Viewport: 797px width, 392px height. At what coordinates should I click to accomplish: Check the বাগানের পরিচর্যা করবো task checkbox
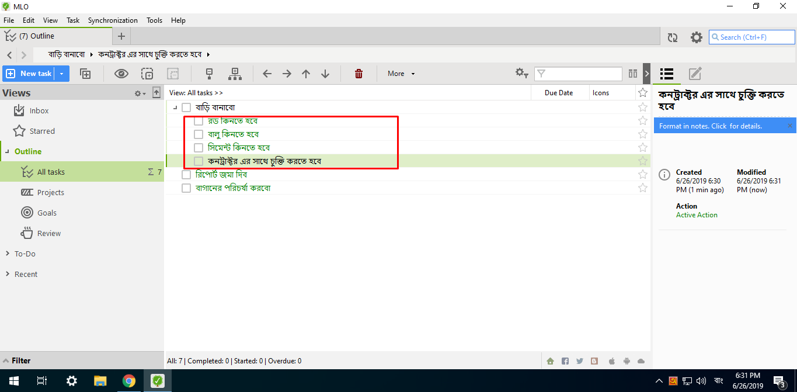click(x=186, y=188)
